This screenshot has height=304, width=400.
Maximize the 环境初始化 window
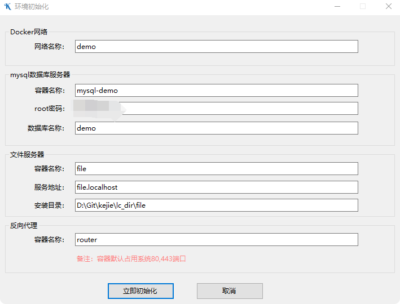(363, 7)
